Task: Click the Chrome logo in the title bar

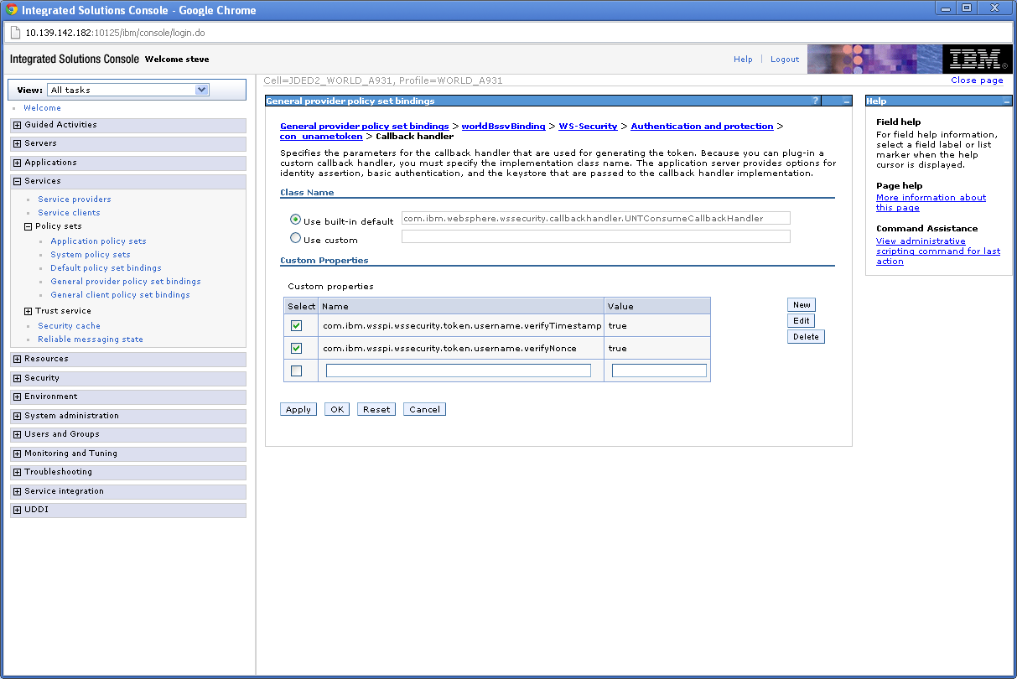Action: point(12,10)
